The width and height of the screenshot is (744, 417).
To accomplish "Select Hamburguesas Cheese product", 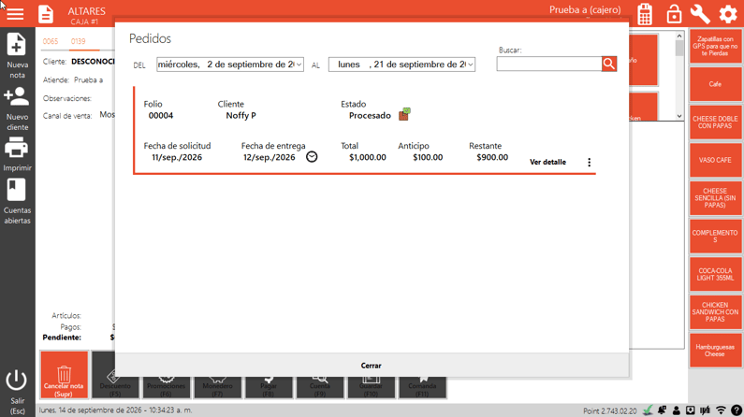I will (715, 351).
